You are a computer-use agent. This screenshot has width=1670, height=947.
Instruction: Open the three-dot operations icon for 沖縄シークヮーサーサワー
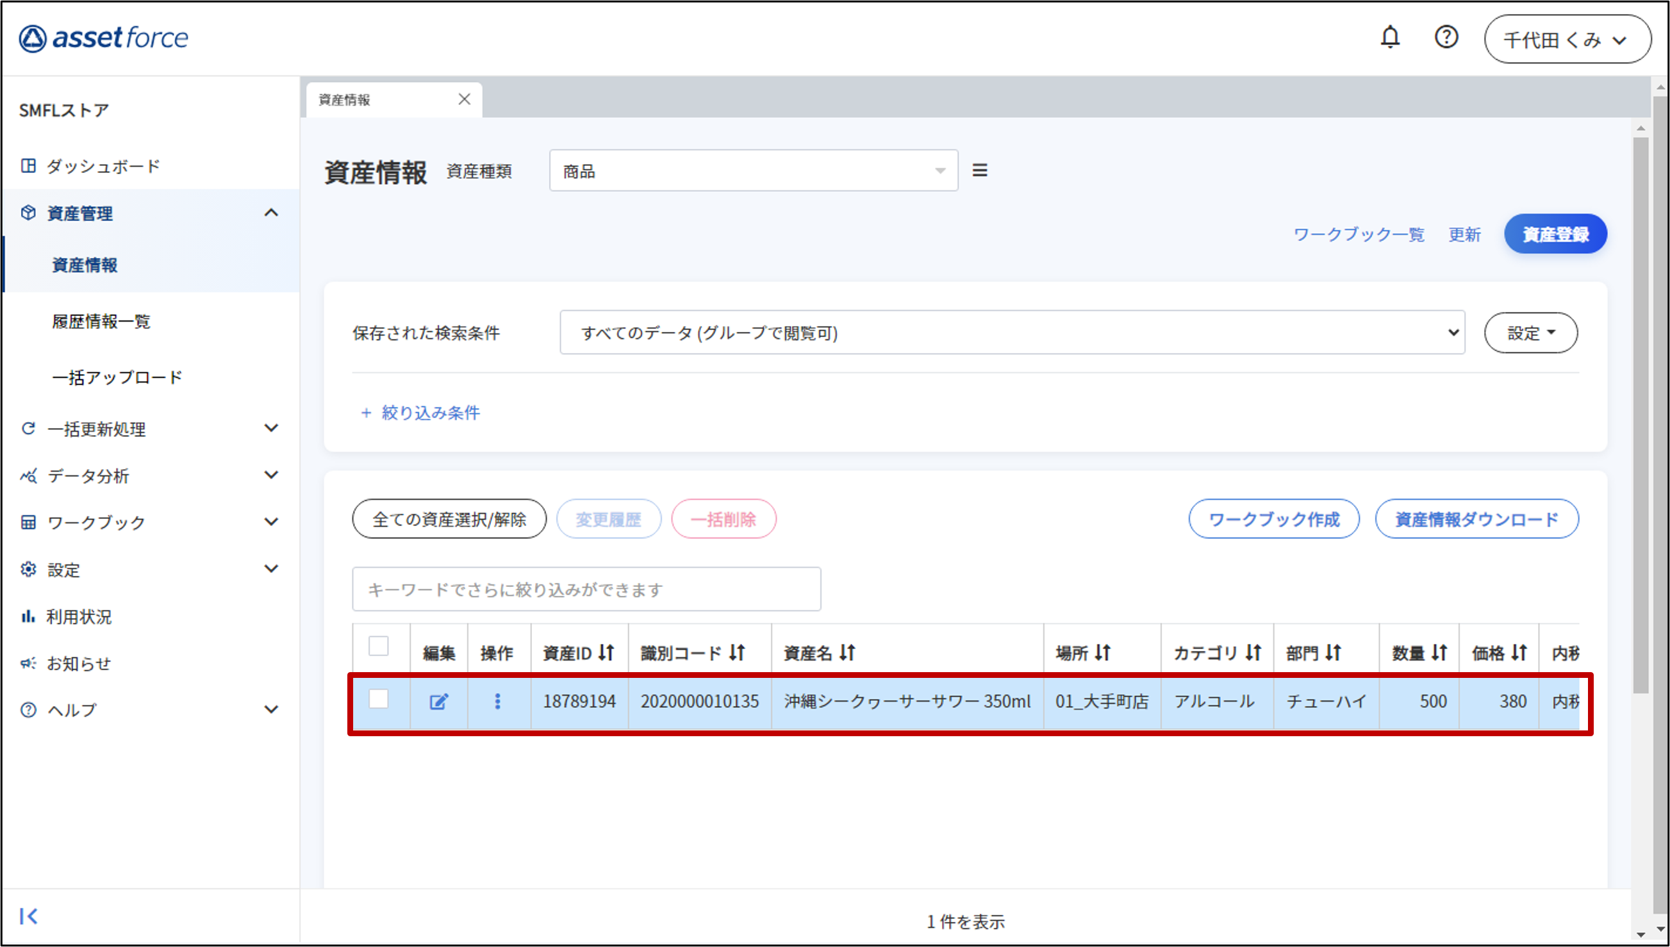click(498, 701)
